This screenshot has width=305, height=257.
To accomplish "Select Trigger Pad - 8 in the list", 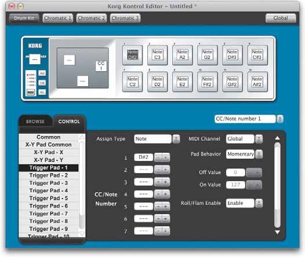I will click(49, 221).
